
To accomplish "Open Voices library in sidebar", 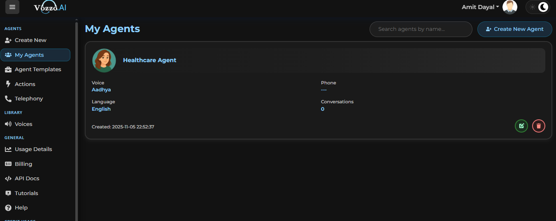I will tap(35, 124).
